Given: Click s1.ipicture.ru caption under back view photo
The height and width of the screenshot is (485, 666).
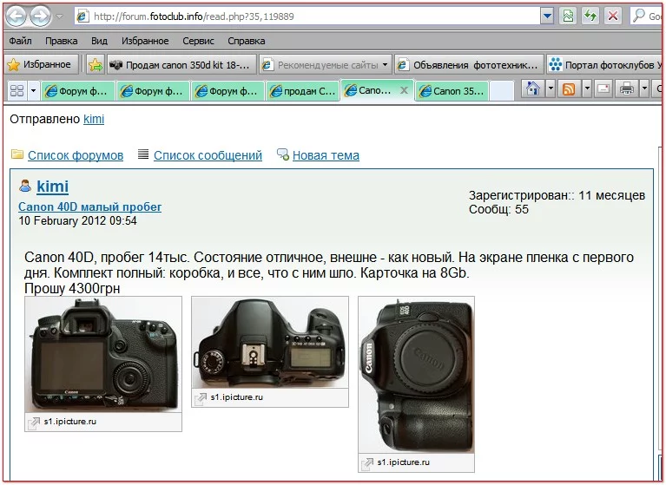Looking at the screenshot, I should pos(70,422).
